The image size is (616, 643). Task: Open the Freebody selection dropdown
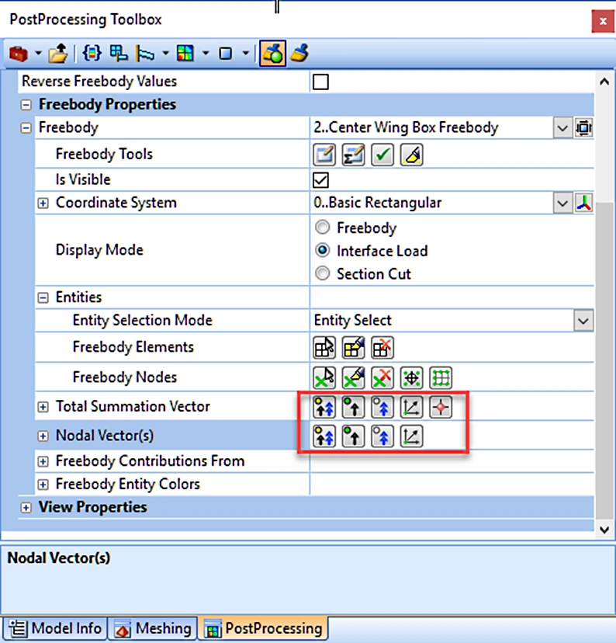(562, 128)
